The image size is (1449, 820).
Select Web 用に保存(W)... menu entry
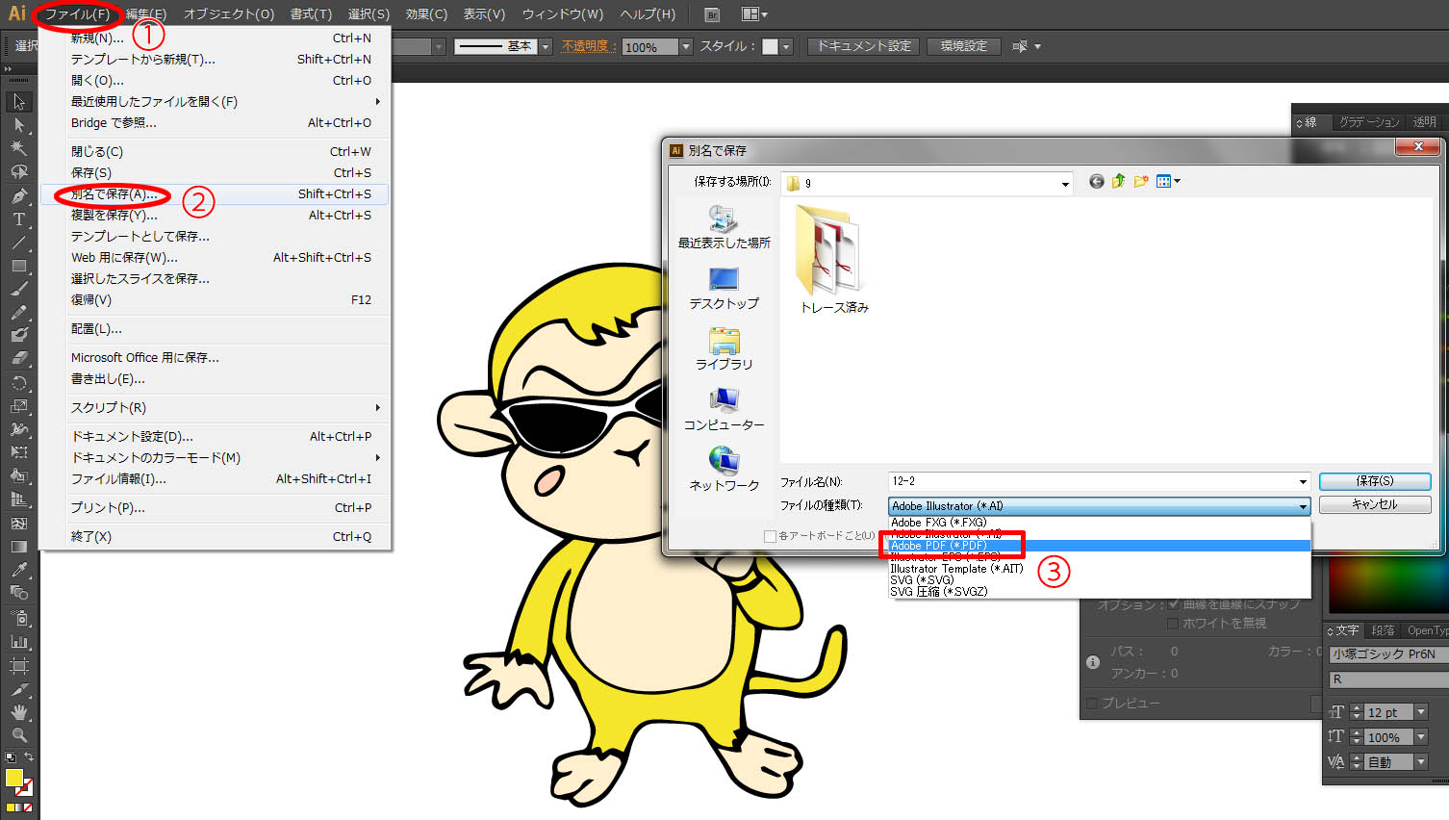tap(215, 258)
